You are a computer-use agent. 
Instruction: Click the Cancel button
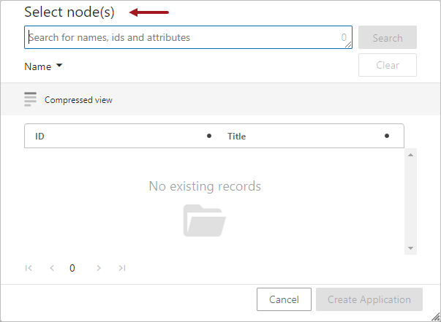[x=284, y=299]
